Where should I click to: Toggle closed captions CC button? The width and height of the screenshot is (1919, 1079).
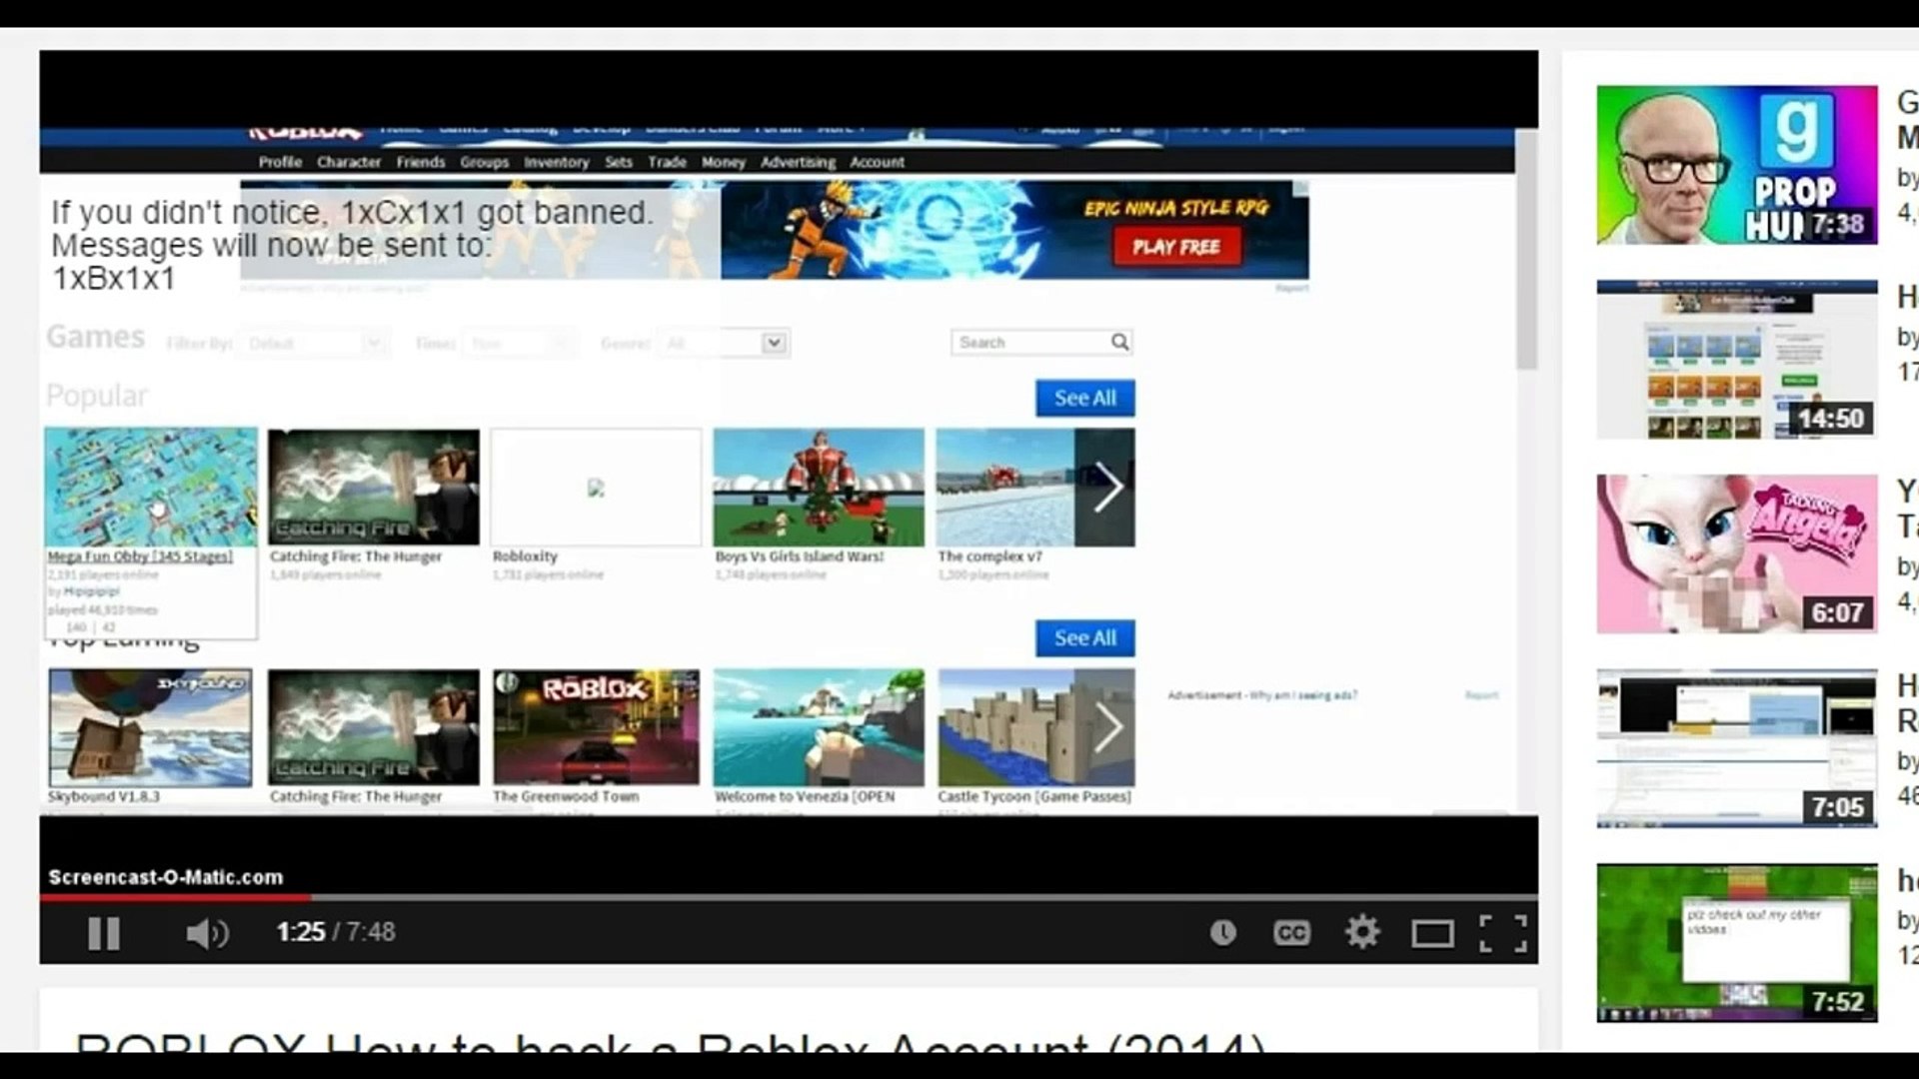coord(1291,933)
